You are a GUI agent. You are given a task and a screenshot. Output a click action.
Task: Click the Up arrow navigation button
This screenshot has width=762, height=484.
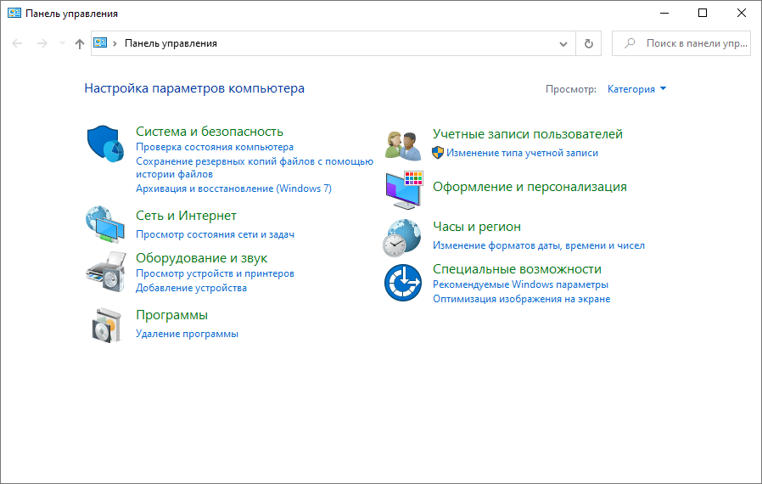click(x=80, y=43)
